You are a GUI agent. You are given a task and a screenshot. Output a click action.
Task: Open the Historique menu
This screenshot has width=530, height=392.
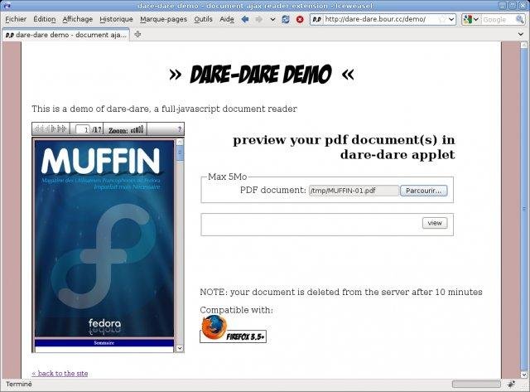click(x=116, y=19)
